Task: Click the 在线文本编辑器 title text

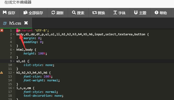Action: coord(18,2)
